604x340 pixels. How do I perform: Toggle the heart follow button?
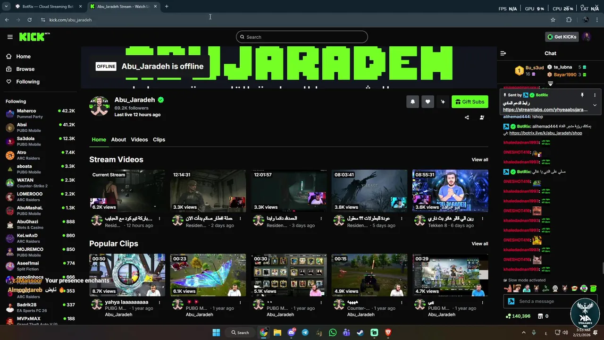tap(428, 102)
